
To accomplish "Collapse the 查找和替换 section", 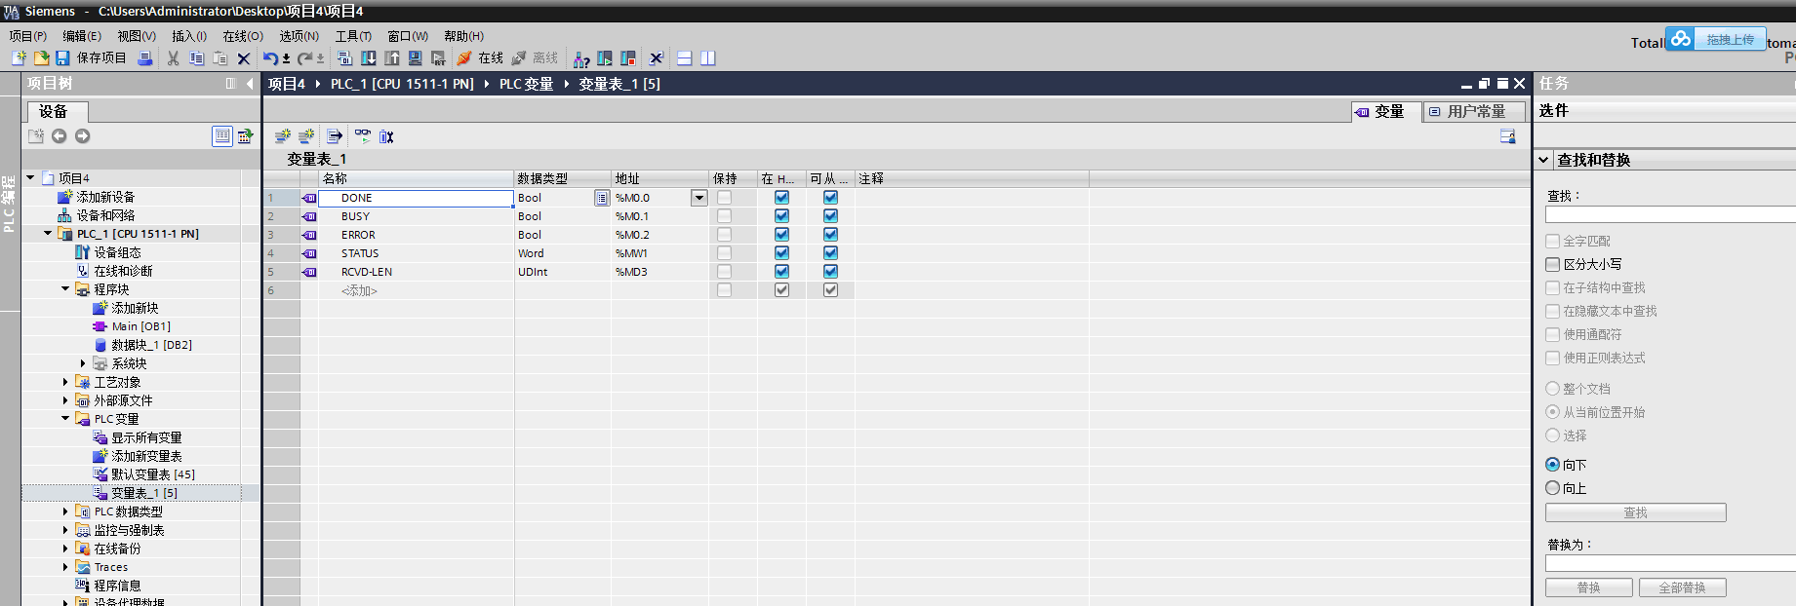I will (x=1544, y=160).
